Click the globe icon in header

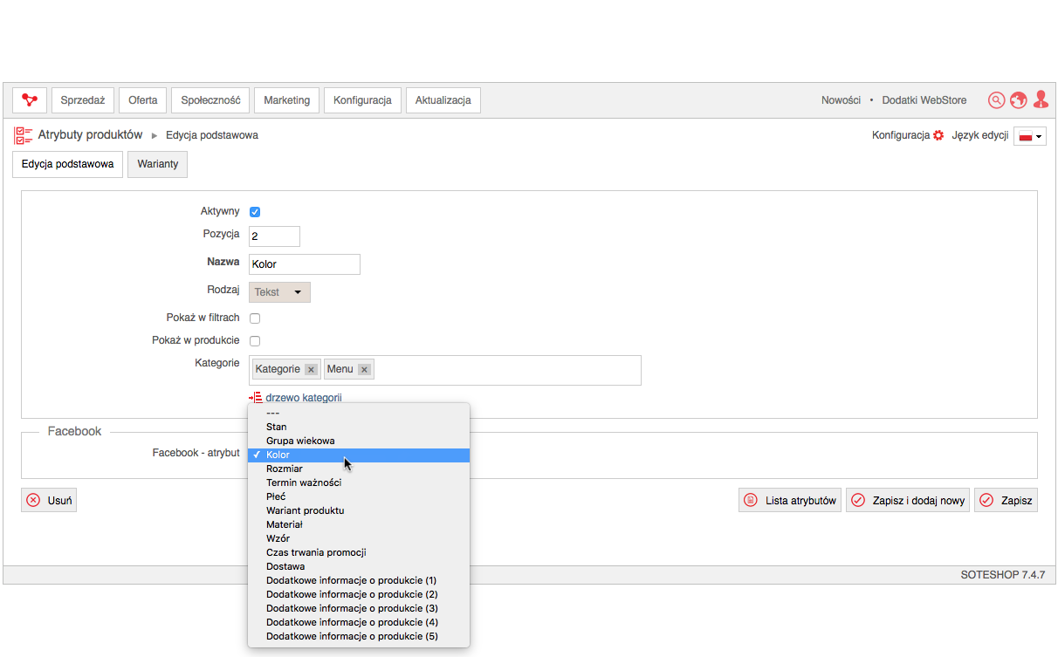click(x=1018, y=100)
